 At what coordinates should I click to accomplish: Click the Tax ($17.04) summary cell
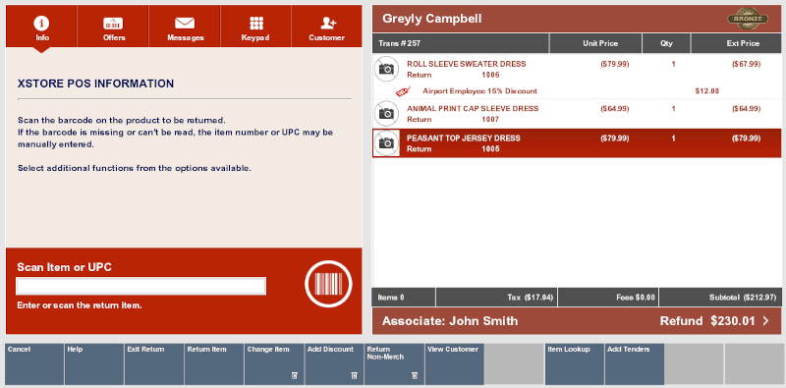pyautogui.click(x=496, y=298)
